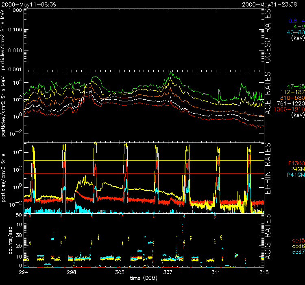
Task: Select the 40-80 cyan GOES legend entry
Action: click(296, 32)
